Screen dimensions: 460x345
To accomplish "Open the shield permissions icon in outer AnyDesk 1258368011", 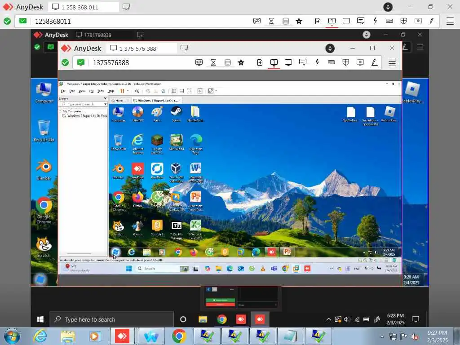I will (x=404, y=21).
